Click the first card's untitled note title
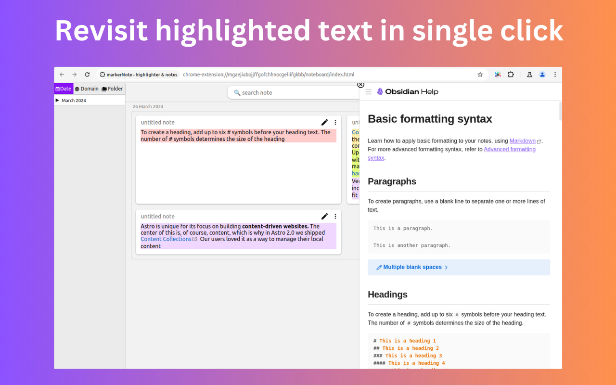 pyautogui.click(x=158, y=122)
